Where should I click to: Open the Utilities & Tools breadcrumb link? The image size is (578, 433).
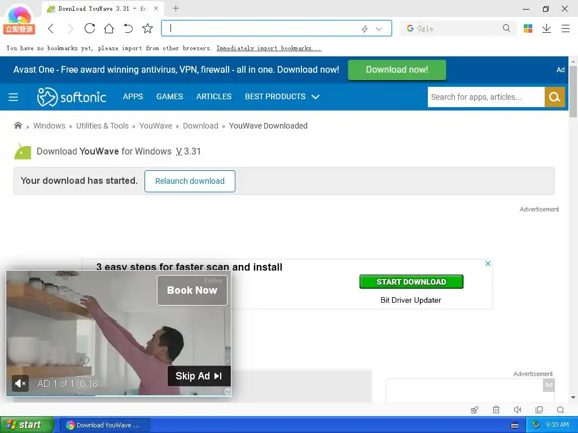point(102,126)
